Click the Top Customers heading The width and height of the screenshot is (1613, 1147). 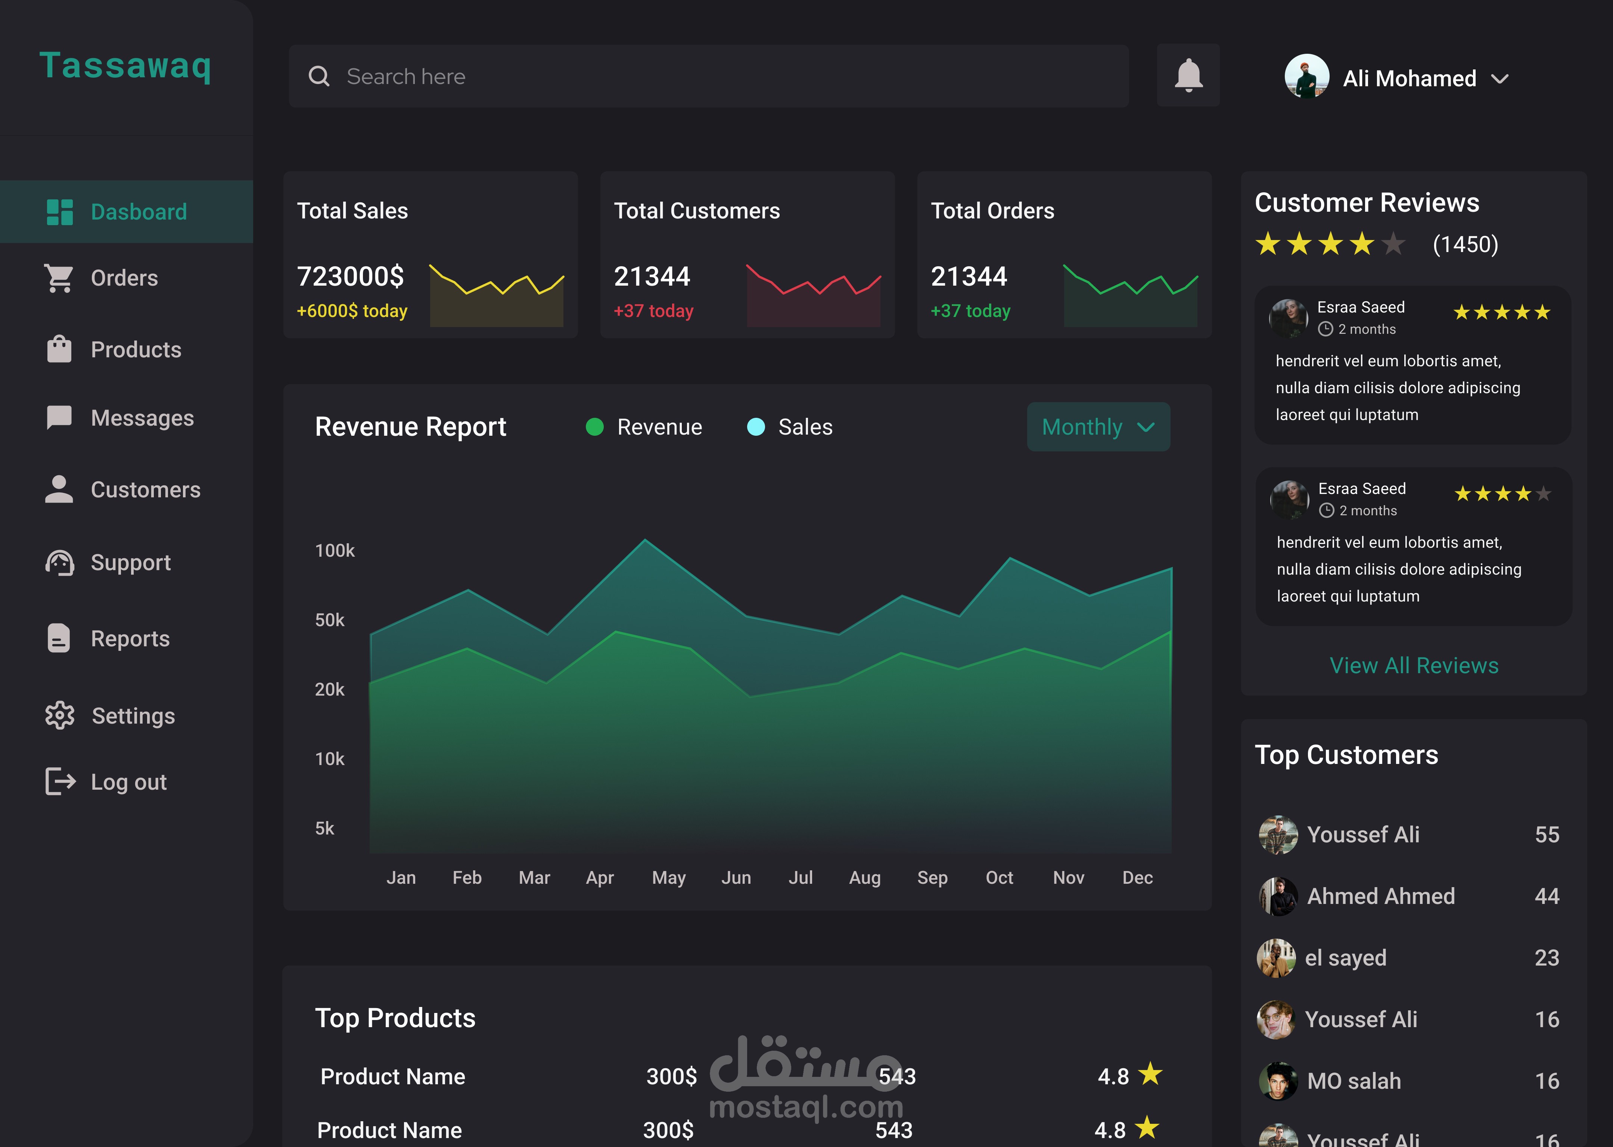pos(1346,755)
